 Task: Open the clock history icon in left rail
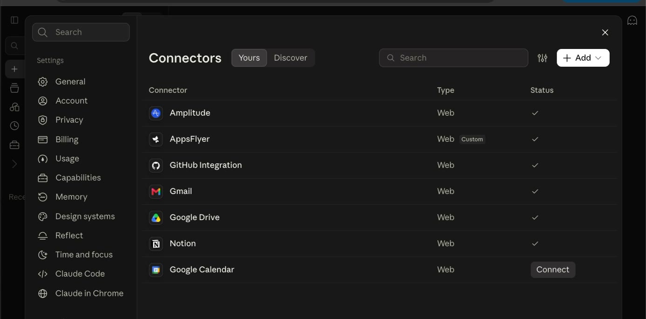coord(14,126)
